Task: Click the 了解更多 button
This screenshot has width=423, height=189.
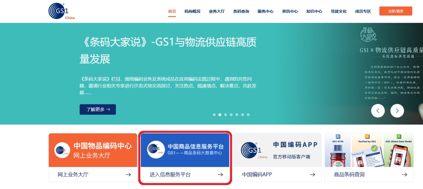Action: tap(98, 109)
